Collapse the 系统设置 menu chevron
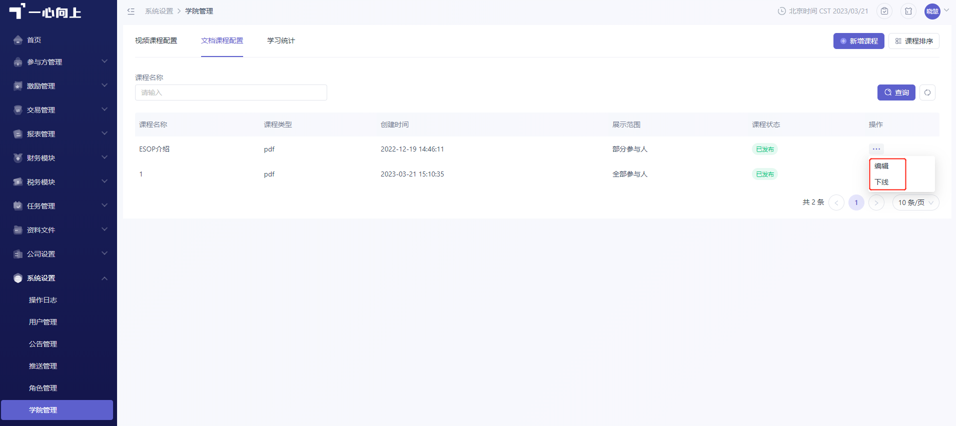Viewport: 956px width, 426px height. pos(105,278)
